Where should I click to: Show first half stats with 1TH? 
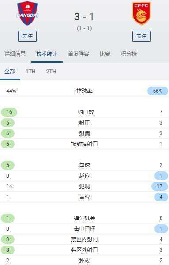pyautogui.click(x=30, y=71)
